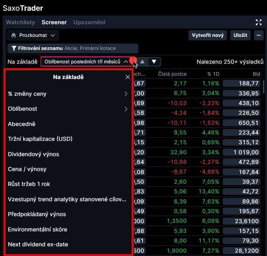Click the funnel filter icon
The image size is (267, 256).
pyautogui.click(x=14, y=48)
